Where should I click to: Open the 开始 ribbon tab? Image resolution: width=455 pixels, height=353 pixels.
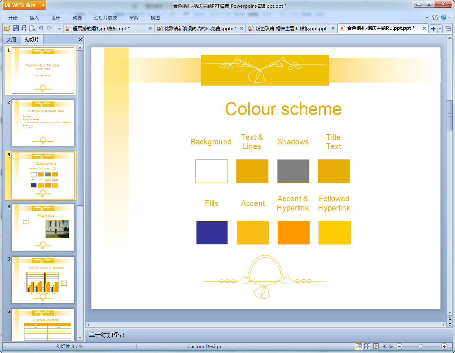coord(13,18)
